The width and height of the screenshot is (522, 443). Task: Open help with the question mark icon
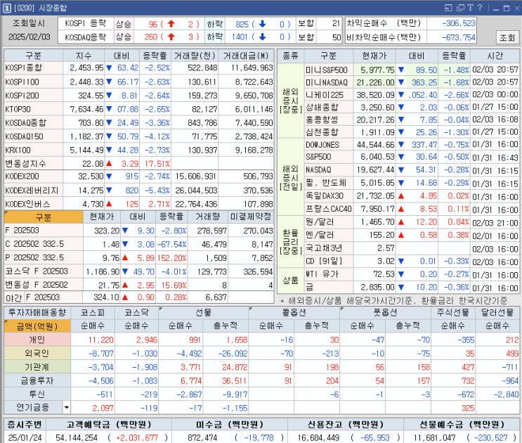[480, 8]
